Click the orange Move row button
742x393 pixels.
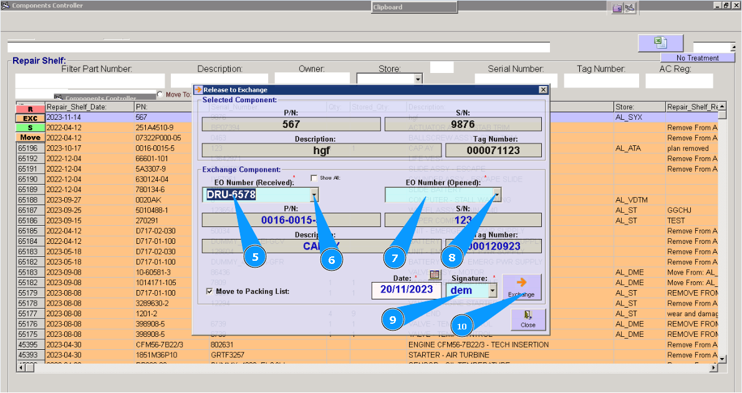pyautogui.click(x=31, y=137)
